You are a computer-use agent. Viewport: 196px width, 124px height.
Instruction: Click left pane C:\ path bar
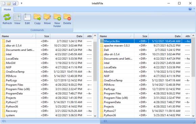[50, 121]
